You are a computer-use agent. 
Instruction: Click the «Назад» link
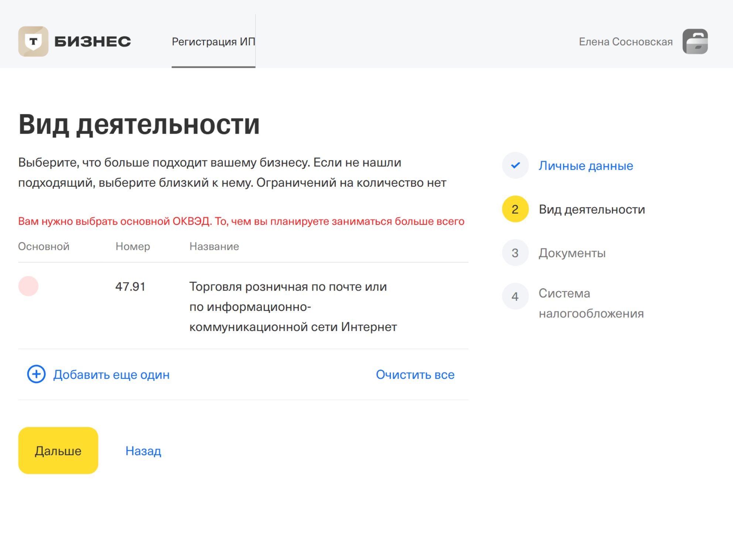[143, 451]
